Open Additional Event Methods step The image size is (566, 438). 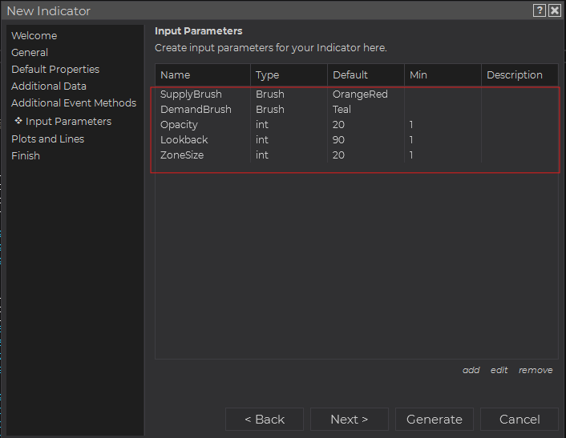tap(74, 102)
